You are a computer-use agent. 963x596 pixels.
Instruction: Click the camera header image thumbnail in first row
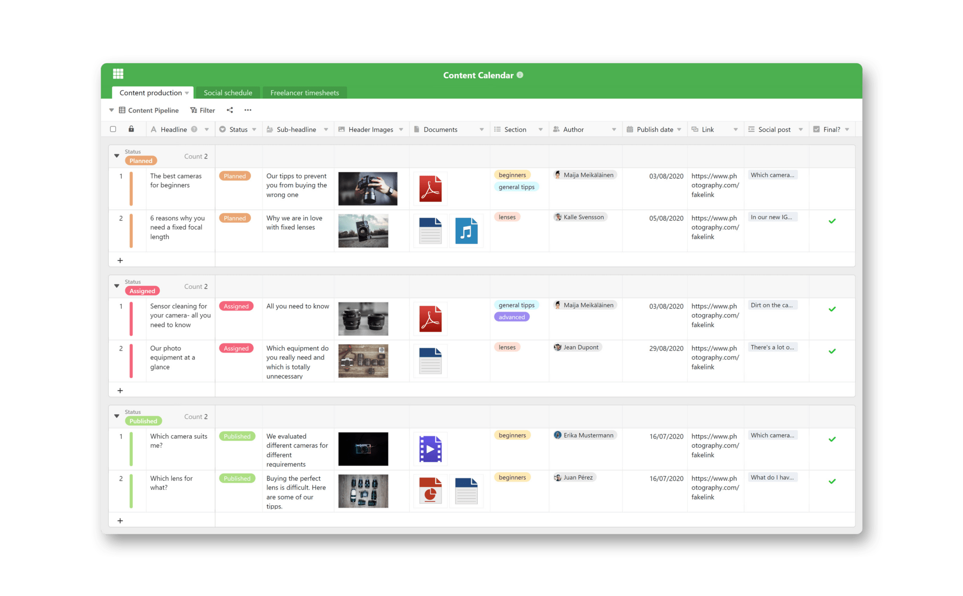367,188
